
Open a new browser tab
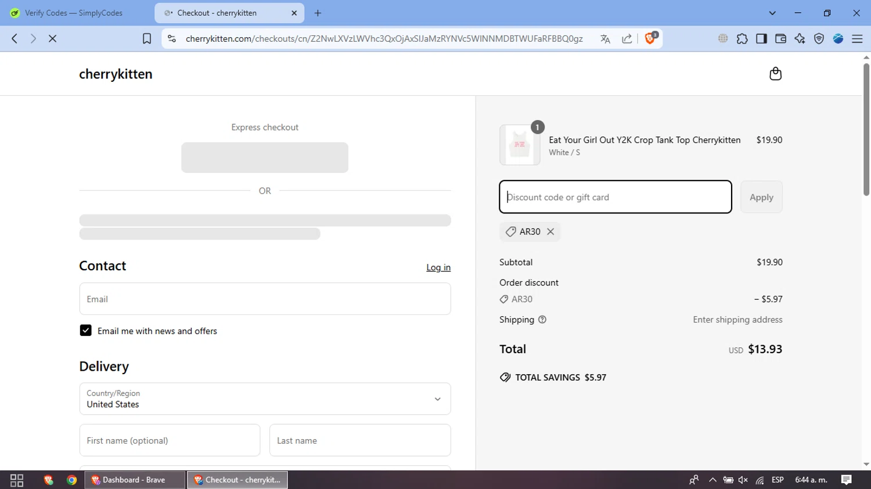click(x=318, y=13)
